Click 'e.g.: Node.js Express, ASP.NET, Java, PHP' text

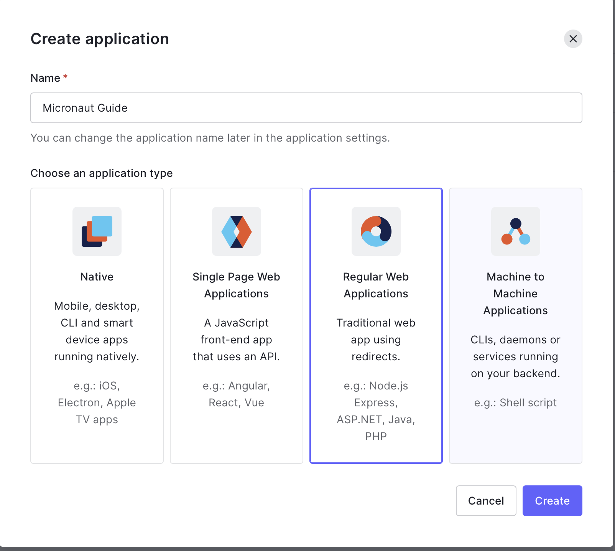point(376,411)
